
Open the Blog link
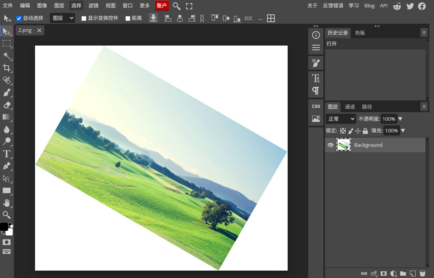click(x=369, y=5)
